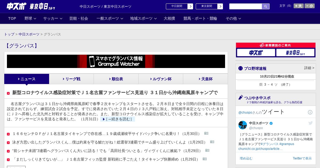
Task: Click the red bullet before the top headline
Action: 8,93
